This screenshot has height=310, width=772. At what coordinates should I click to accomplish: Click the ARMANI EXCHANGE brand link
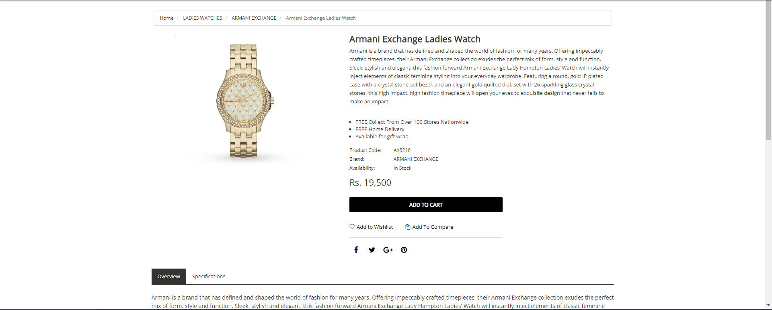coord(416,159)
